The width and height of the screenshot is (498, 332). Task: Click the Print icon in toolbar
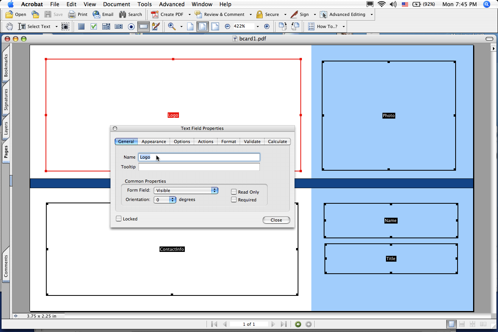click(x=78, y=14)
